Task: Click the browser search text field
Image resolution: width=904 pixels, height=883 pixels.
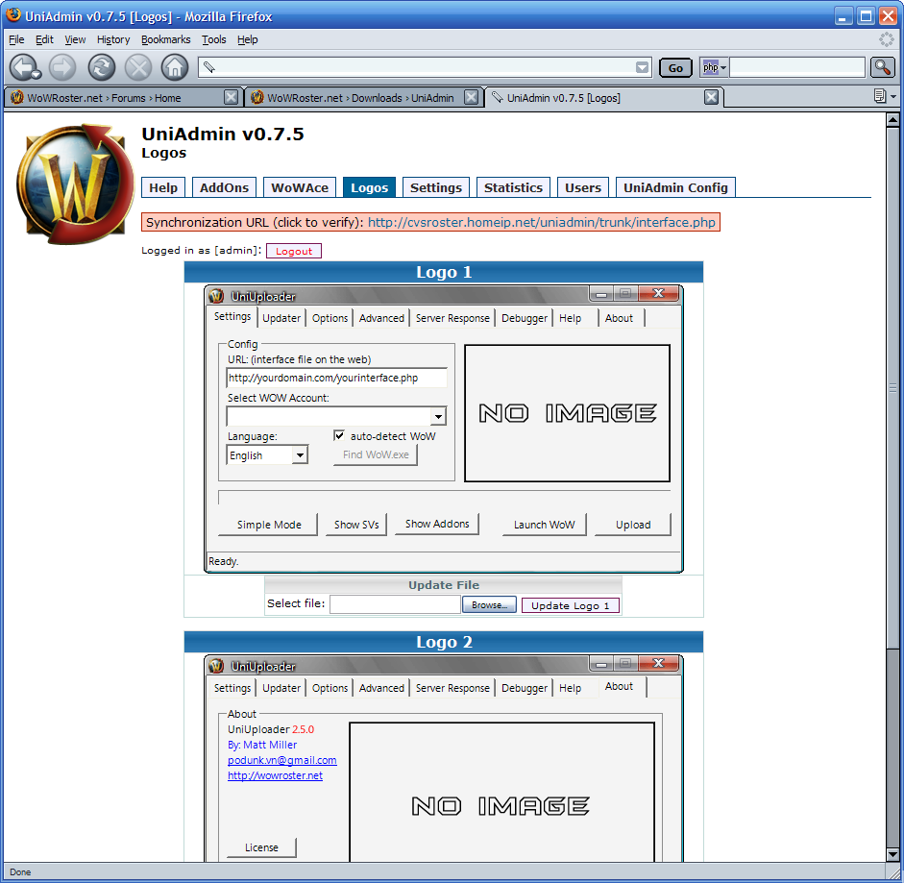Action: coord(797,67)
